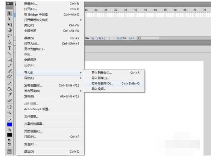Expand the 发布预览(R) submenu
This screenshot has height=158, width=212.
[x=50, y=91]
